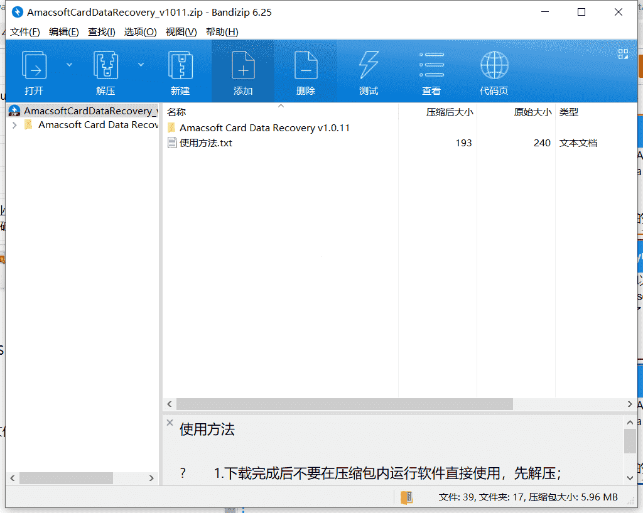This screenshot has width=643, height=513.
Task: Click the preview pane vertical scrollbar thumb
Action: (630, 441)
